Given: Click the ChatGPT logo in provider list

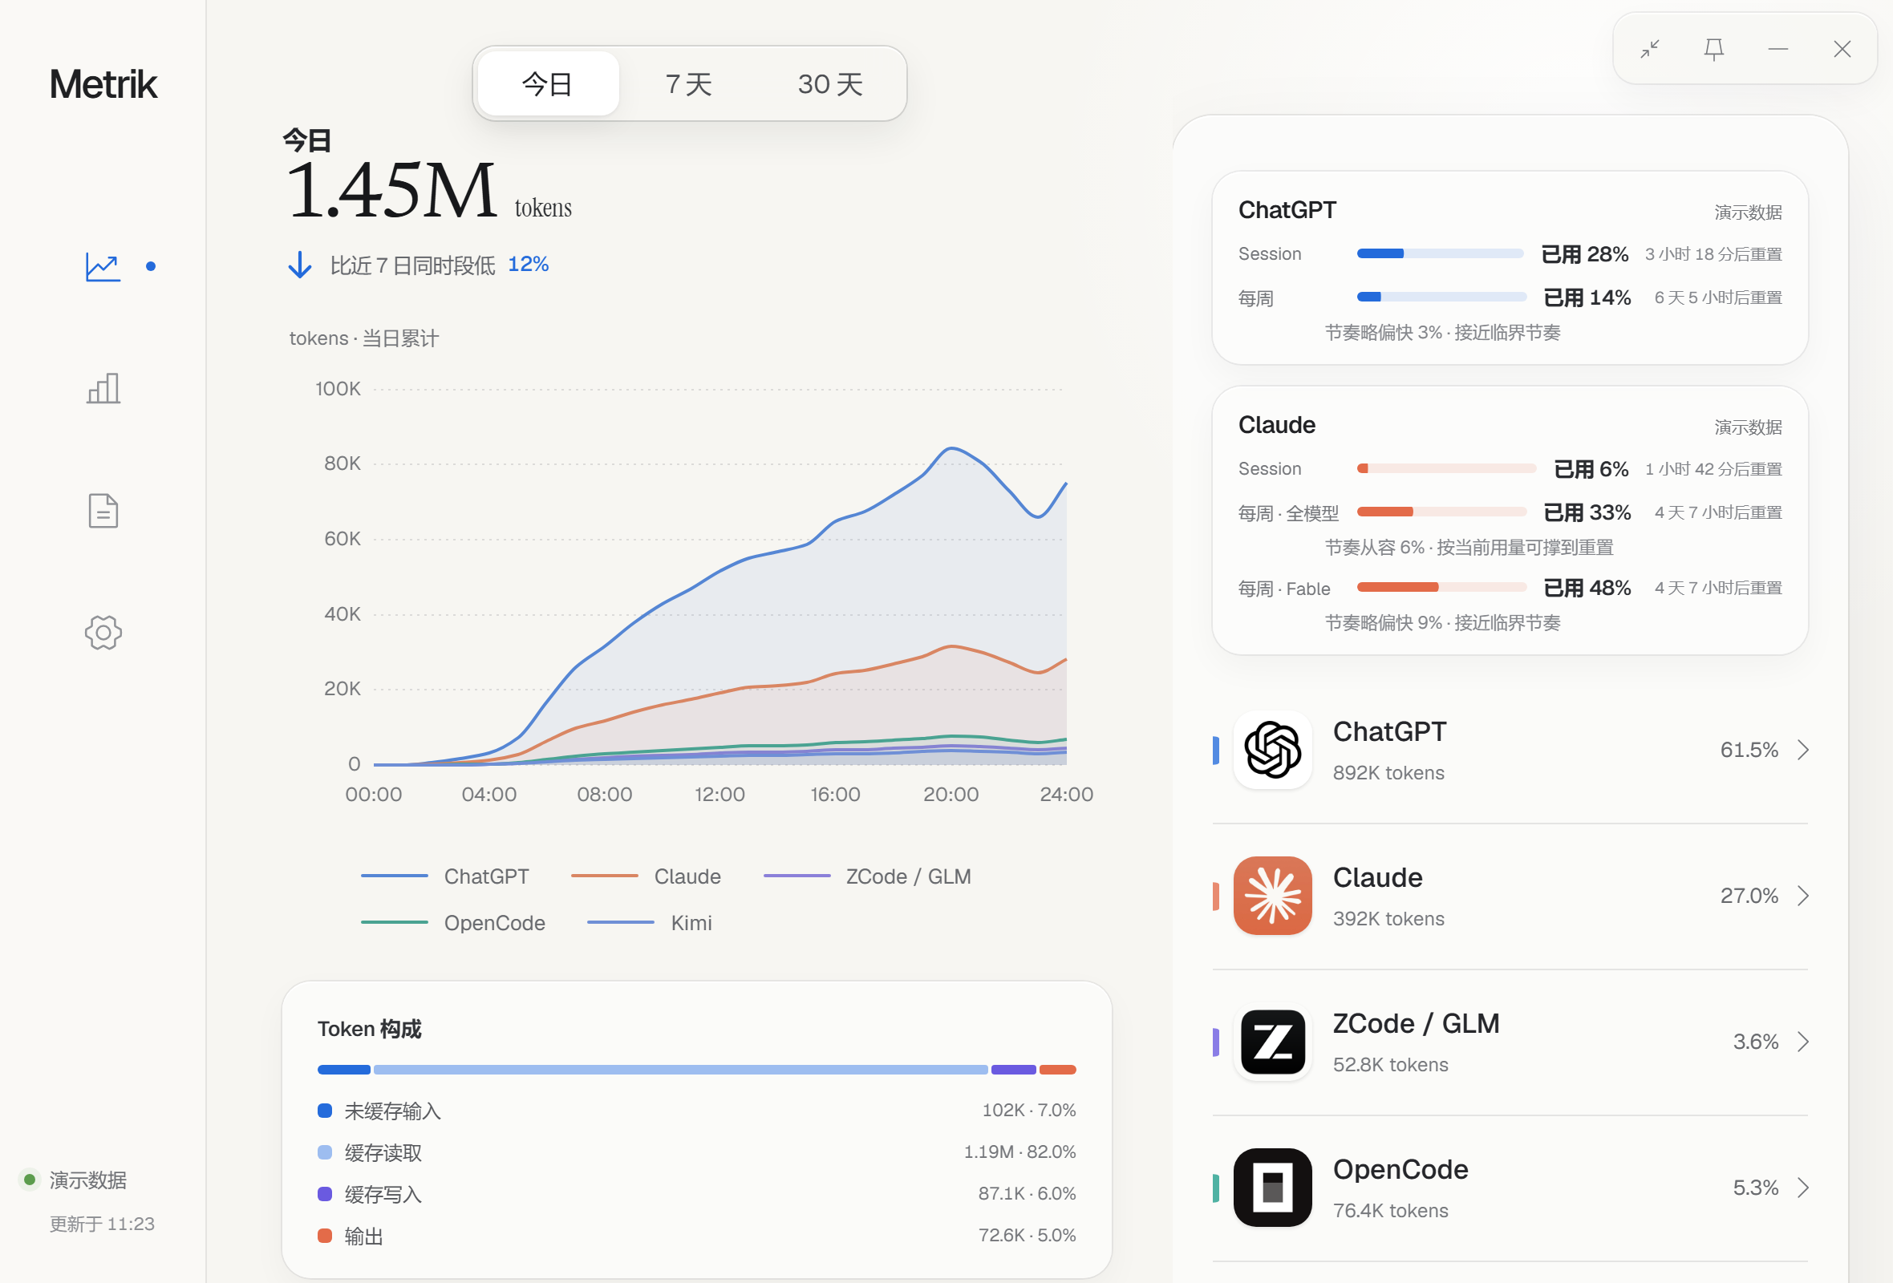Looking at the screenshot, I should tap(1272, 750).
